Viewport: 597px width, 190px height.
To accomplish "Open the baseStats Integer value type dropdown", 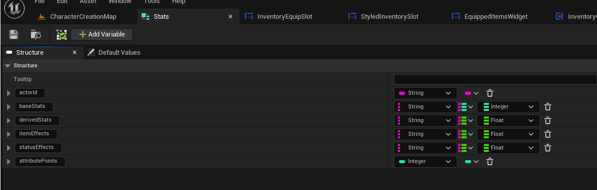I will [508, 107].
